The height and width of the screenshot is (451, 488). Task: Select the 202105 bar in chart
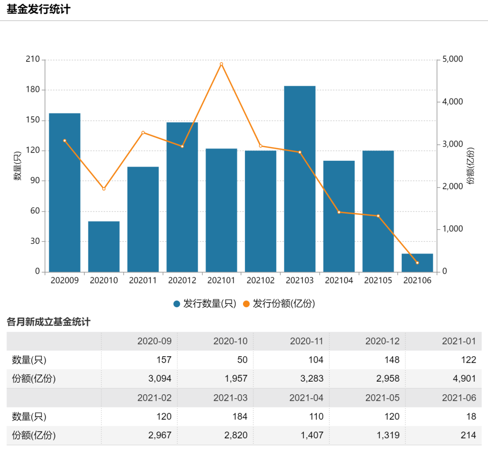point(379,211)
